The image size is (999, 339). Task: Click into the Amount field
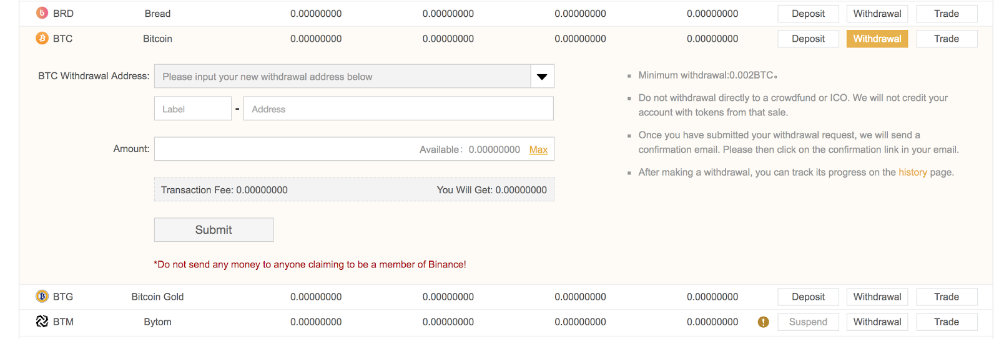(x=284, y=150)
